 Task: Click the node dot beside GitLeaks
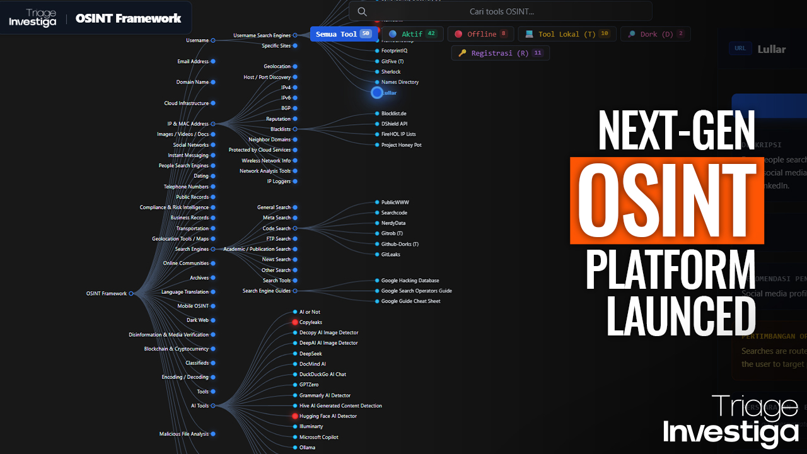pyautogui.click(x=377, y=255)
